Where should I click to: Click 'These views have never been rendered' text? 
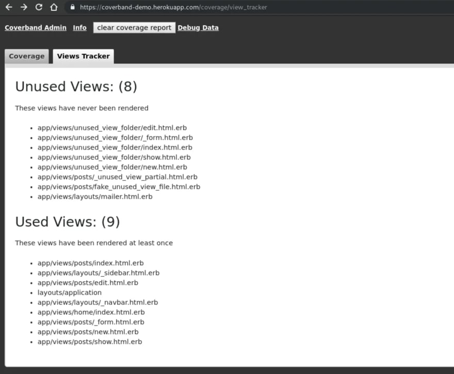point(82,108)
